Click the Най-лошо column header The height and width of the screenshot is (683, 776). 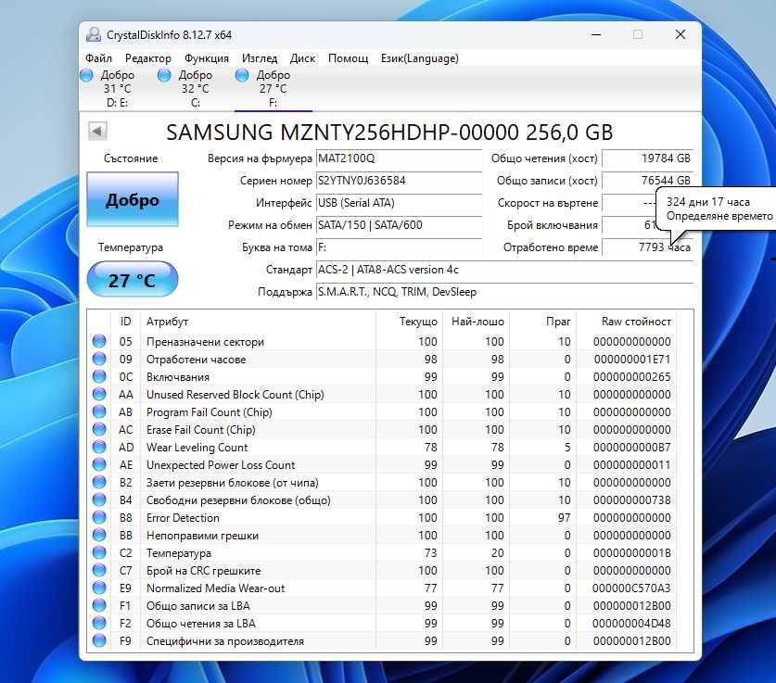click(477, 322)
